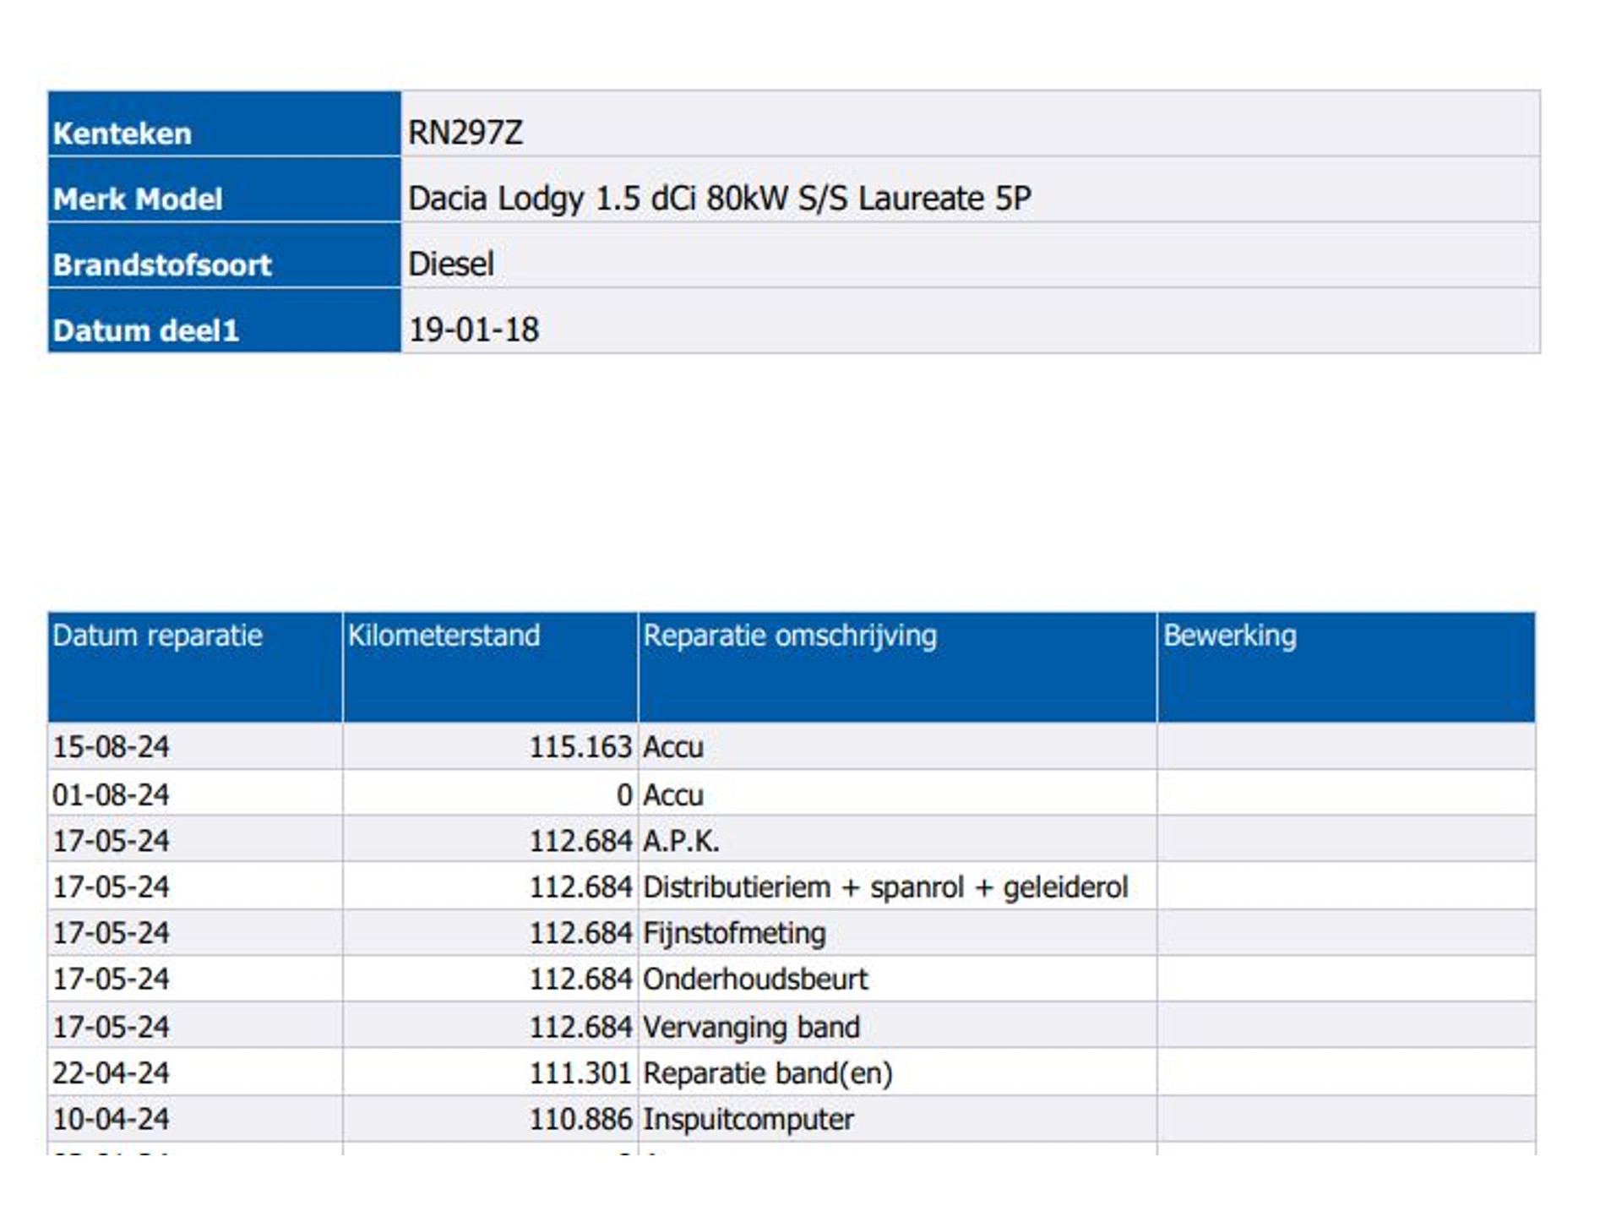Select the mileage value 110.886
The height and width of the screenshot is (1217, 1622).
tap(580, 1119)
